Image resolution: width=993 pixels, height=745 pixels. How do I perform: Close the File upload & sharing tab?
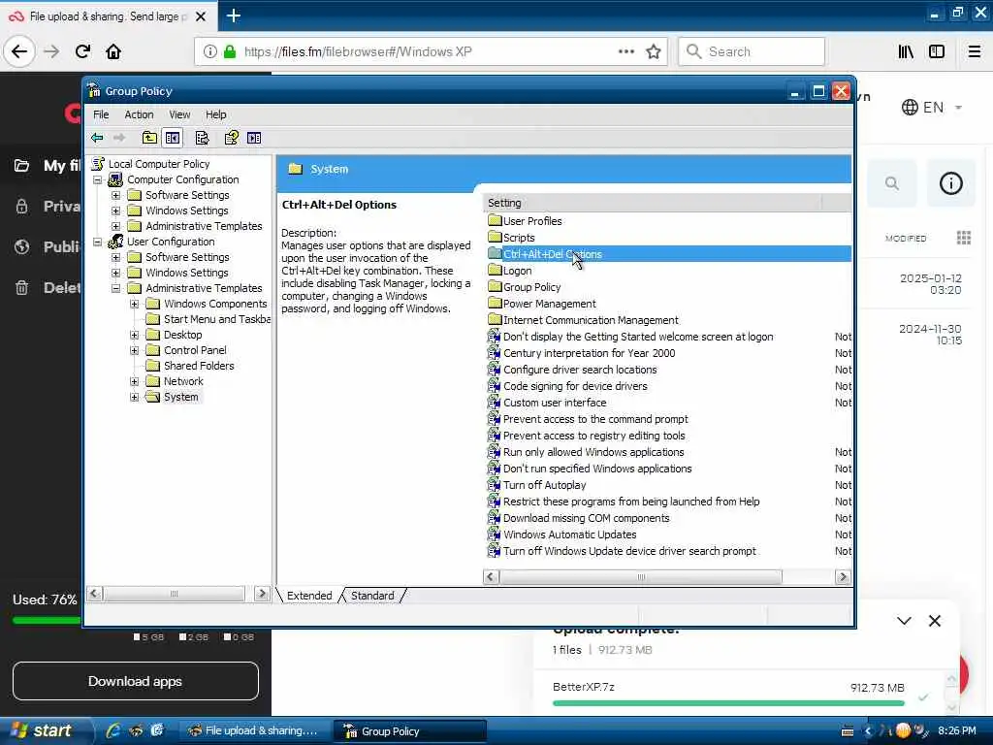(x=201, y=16)
